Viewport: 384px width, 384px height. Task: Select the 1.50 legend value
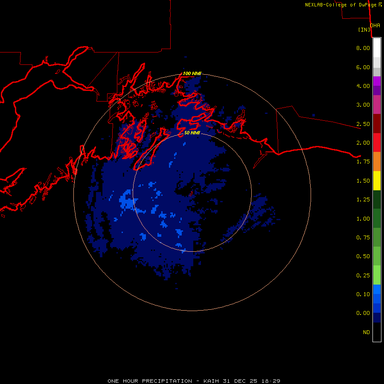point(363,181)
